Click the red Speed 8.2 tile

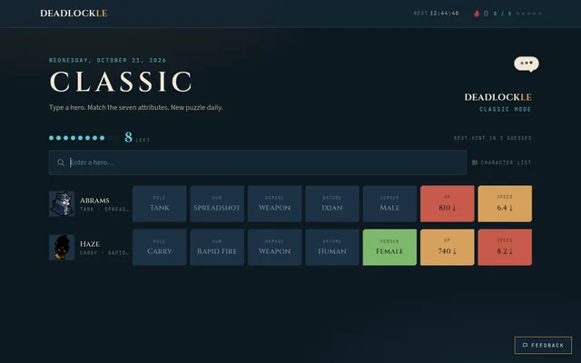coord(505,247)
